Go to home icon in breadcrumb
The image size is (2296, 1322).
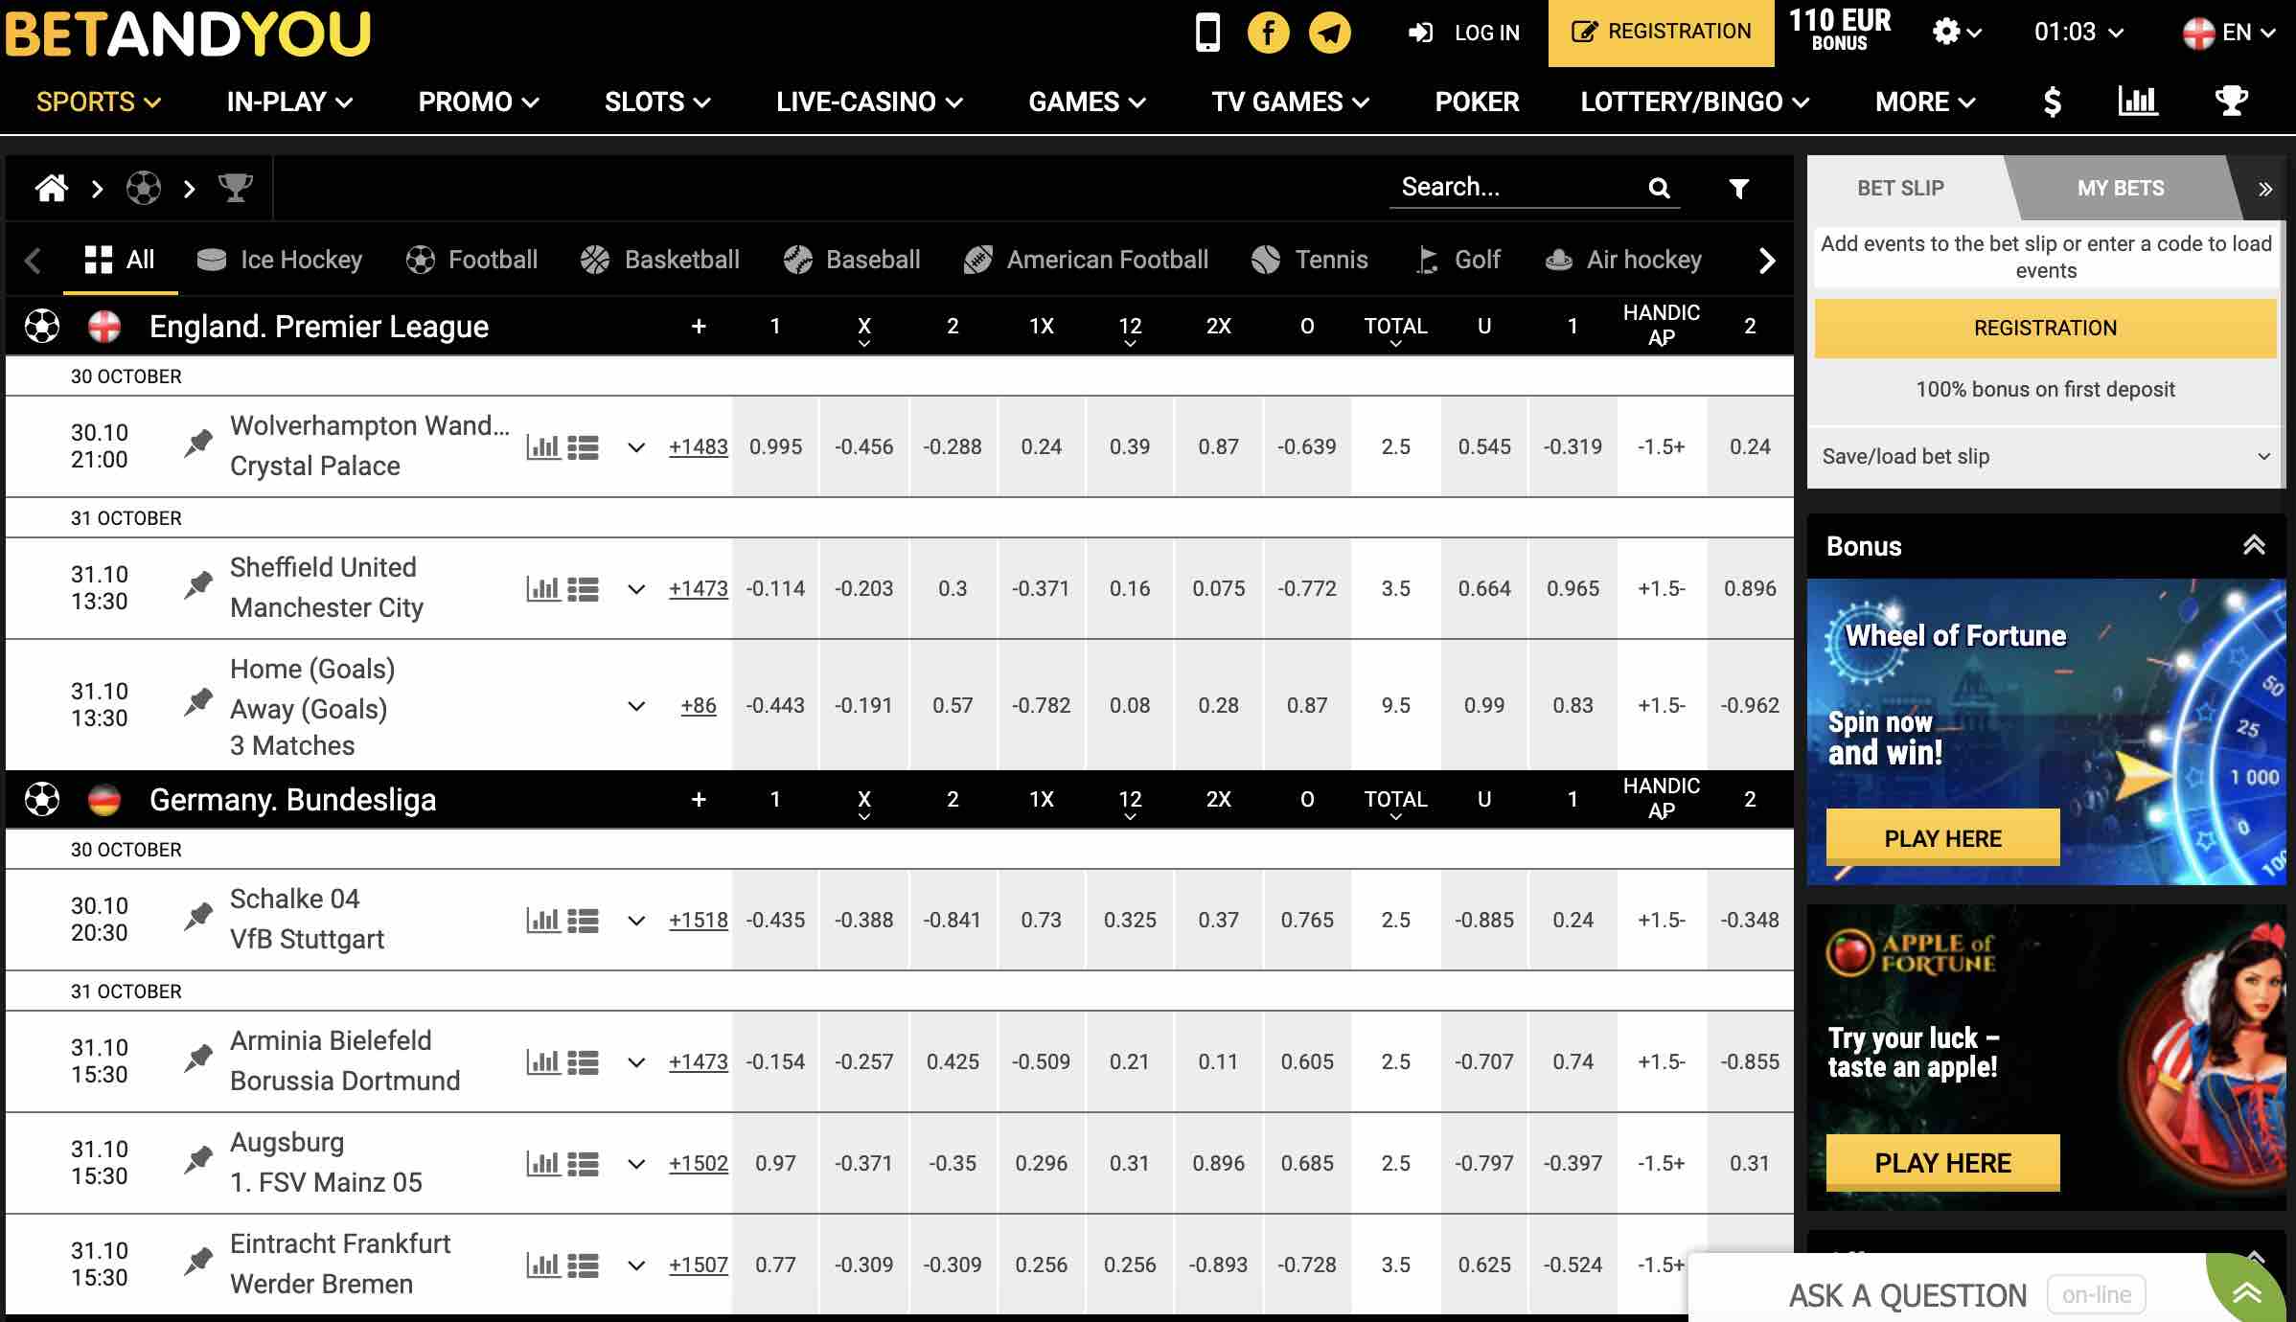tap(52, 188)
